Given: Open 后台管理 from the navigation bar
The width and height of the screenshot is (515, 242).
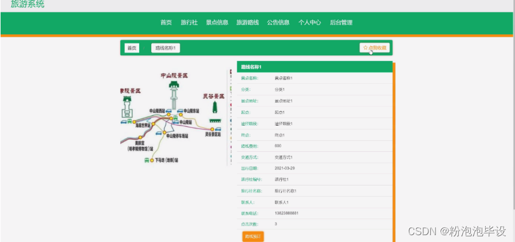Looking at the screenshot, I should 341,23.
